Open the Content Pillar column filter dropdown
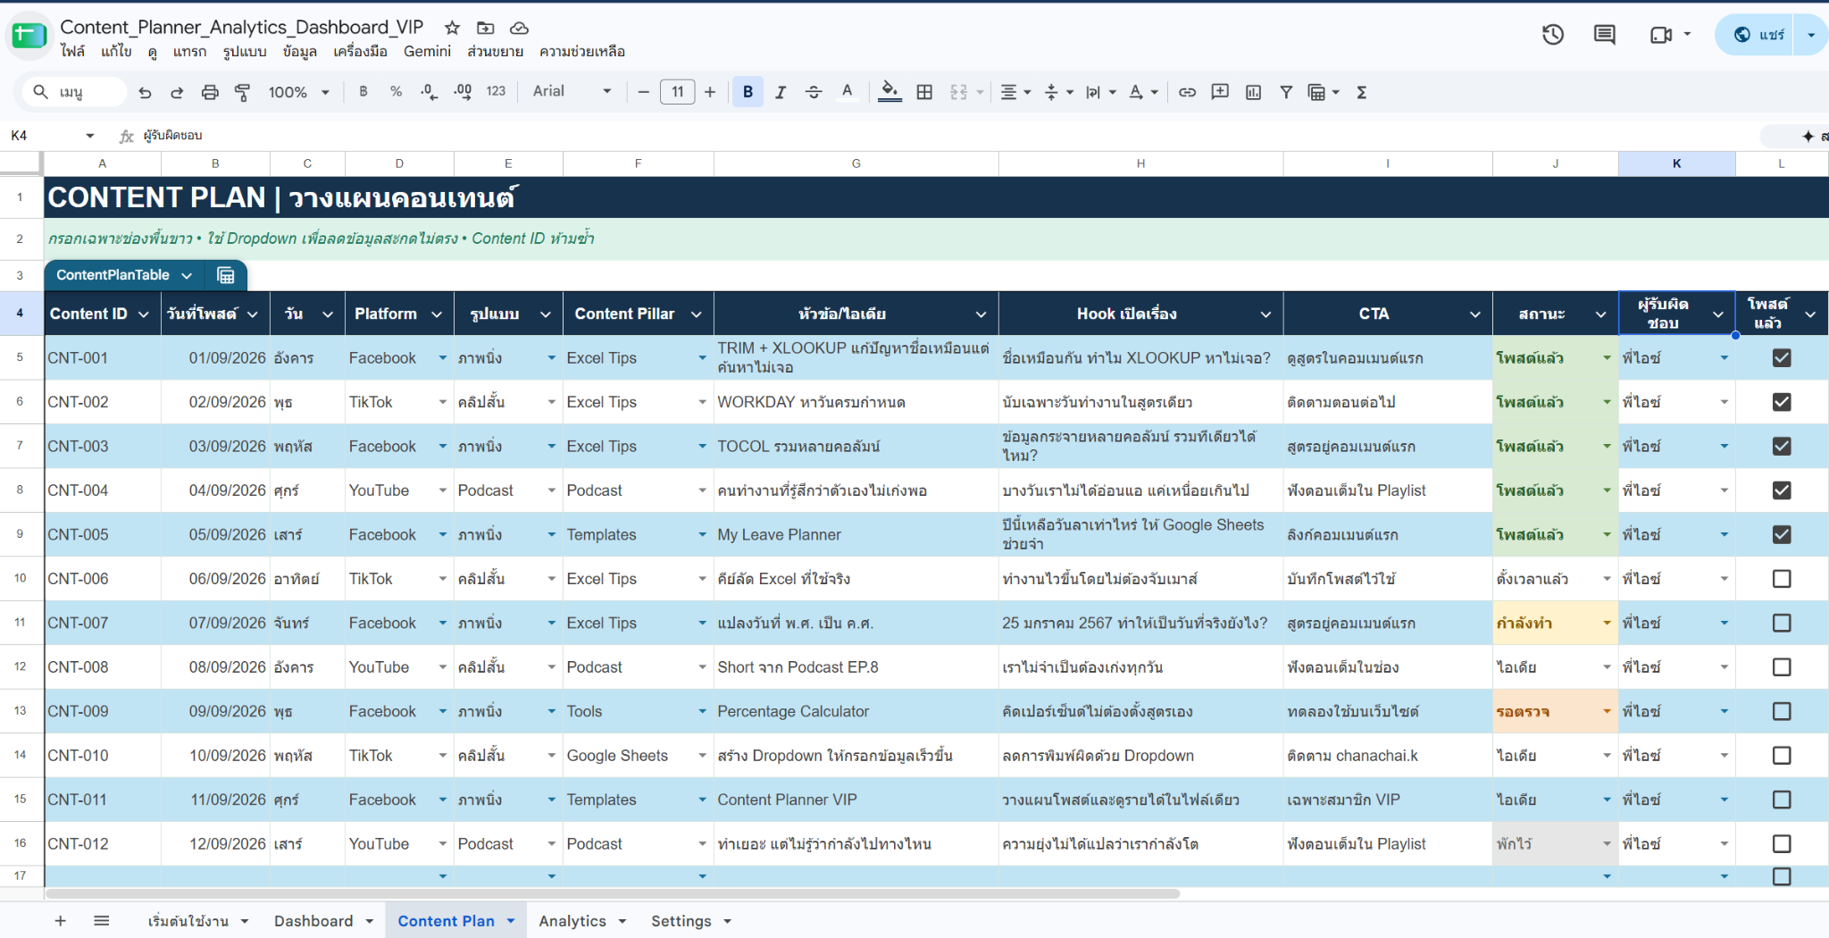1829x938 pixels. 696,314
